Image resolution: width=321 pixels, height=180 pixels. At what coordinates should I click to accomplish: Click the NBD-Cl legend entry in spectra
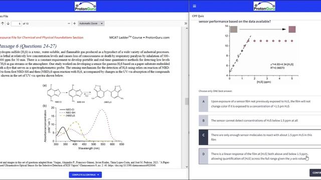pos(67,109)
